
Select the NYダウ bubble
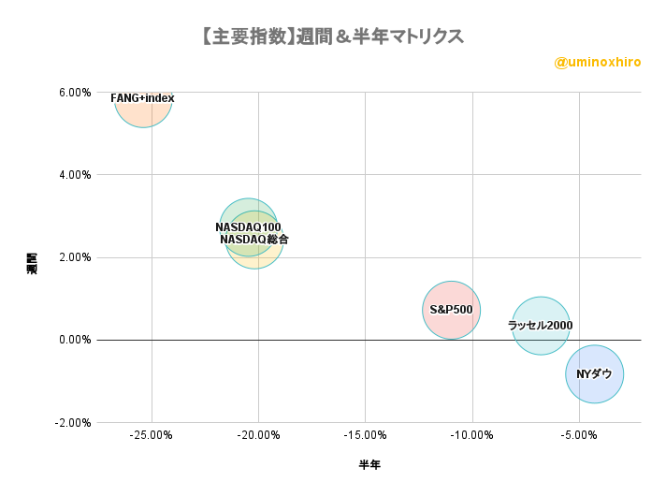click(x=595, y=374)
